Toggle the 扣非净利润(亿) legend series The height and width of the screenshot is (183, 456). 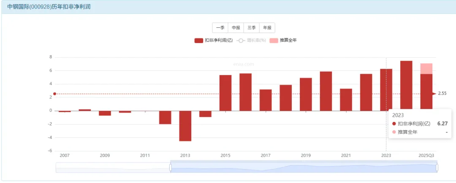coord(214,40)
